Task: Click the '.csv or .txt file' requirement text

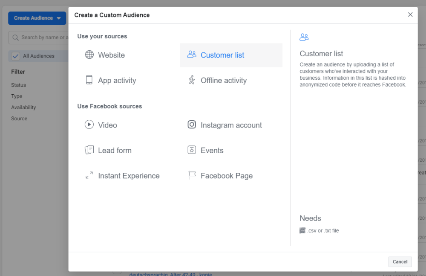Action: click(323, 230)
